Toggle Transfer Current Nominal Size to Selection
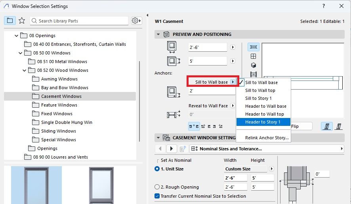351x204 pixels. click(x=157, y=196)
